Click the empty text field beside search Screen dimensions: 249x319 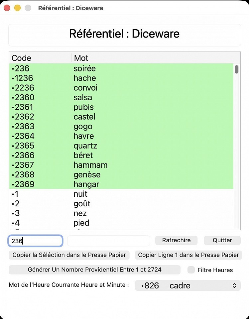tap(108, 241)
